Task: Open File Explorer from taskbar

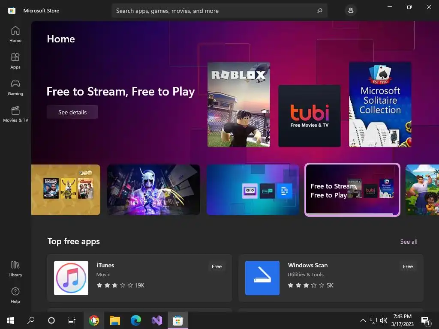Action: (115, 320)
